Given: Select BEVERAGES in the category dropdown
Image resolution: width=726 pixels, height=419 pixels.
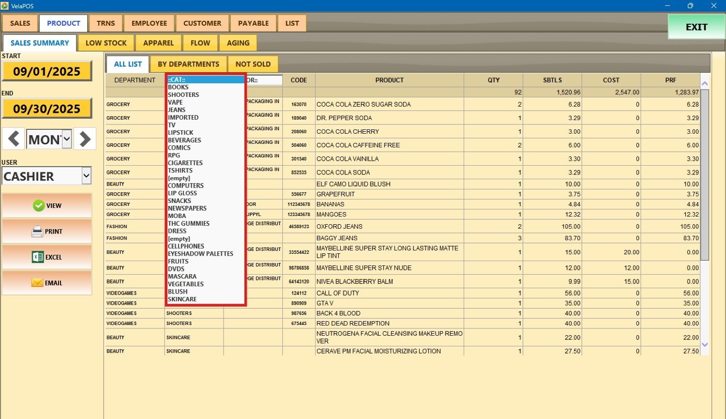Looking at the screenshot, I should [x=184, y=140].
